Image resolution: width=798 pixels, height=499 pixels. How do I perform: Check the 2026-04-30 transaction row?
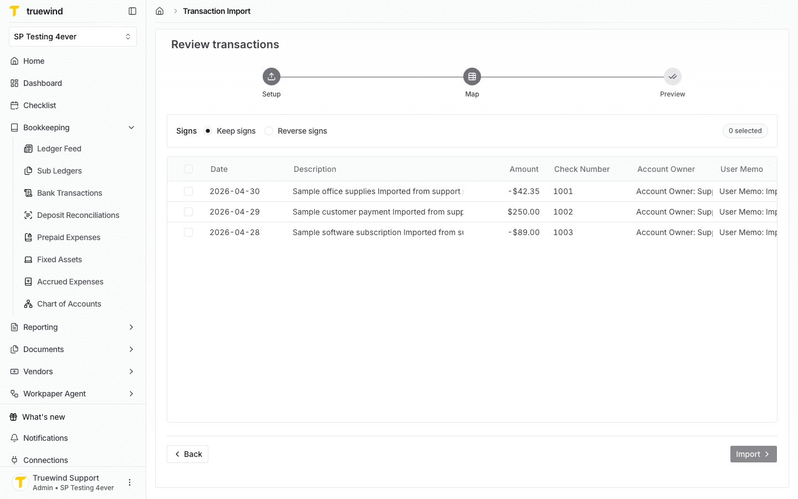click(188, 191)
